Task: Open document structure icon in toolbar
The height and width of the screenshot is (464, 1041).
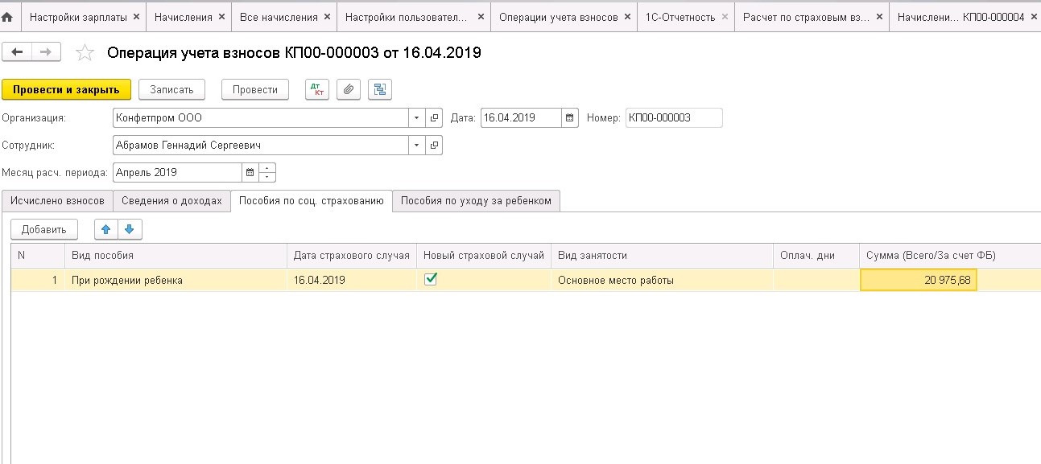Action: pyautogui.click(x=379, y=89)
